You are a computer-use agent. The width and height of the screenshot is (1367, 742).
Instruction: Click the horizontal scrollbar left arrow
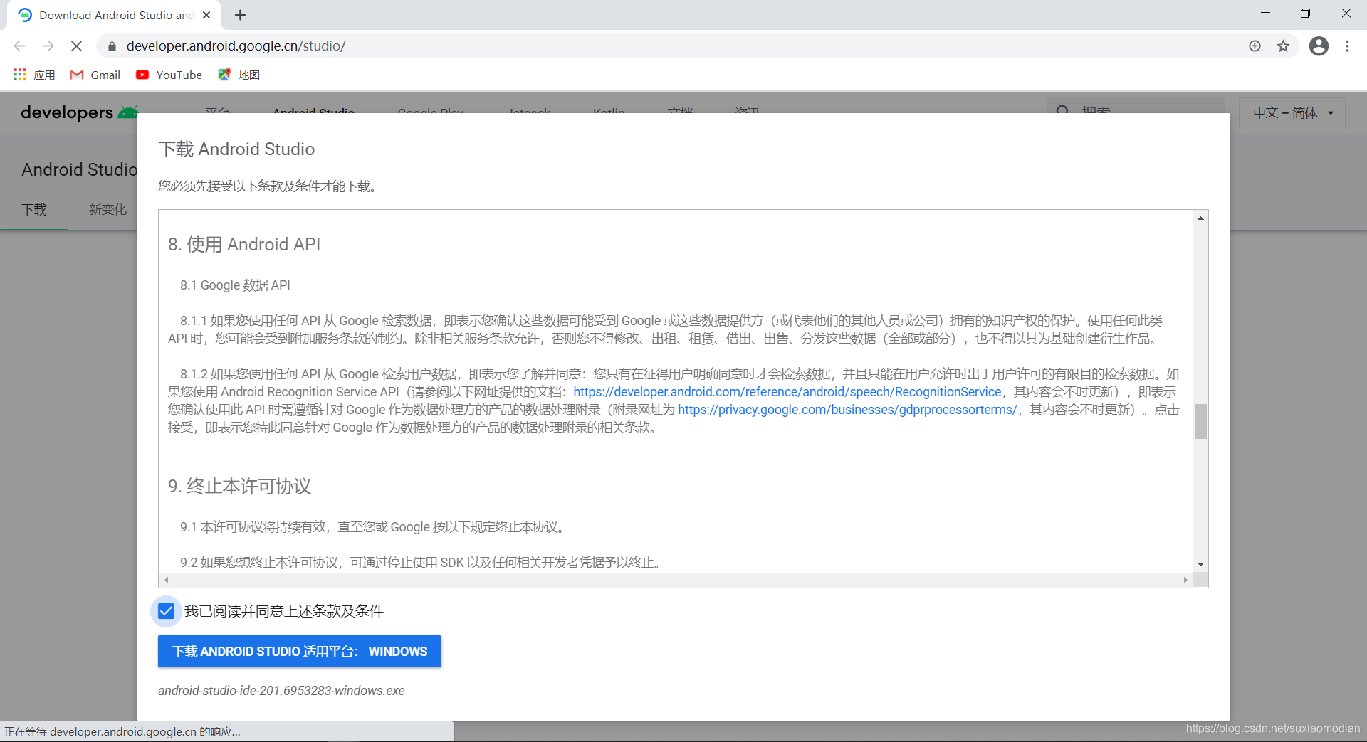coord(166,581)
